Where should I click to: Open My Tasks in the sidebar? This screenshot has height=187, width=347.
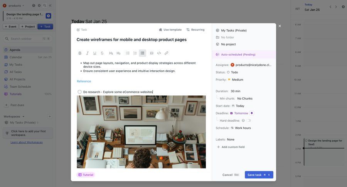tap(28, 65)
